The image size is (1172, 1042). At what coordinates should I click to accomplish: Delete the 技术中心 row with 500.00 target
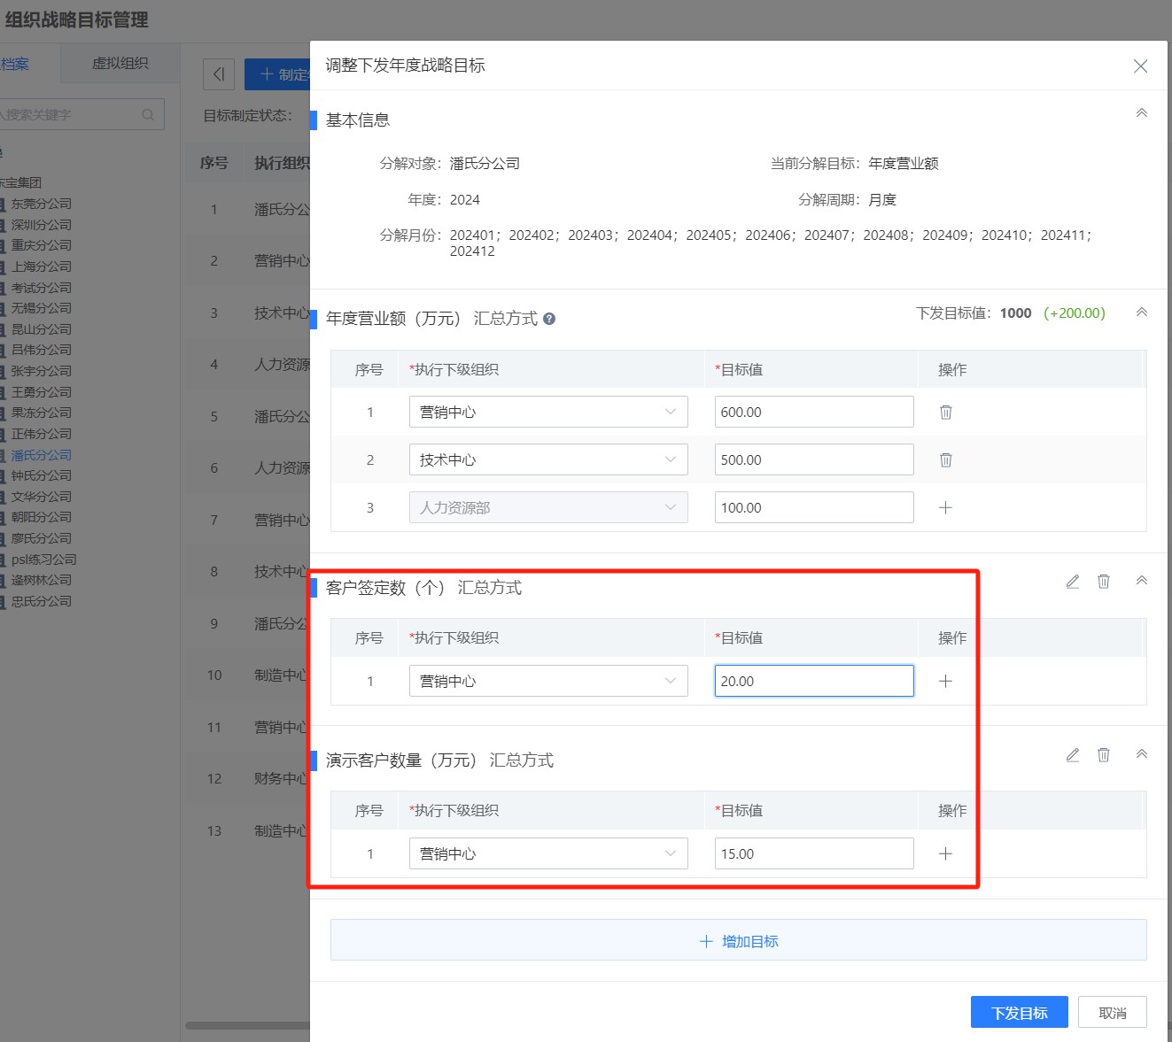[945, 460]
